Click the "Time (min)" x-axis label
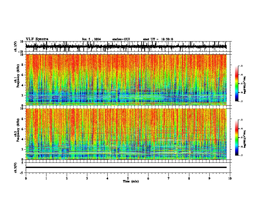Viewport: 259px width, 200px height. (x=131, y=181)
